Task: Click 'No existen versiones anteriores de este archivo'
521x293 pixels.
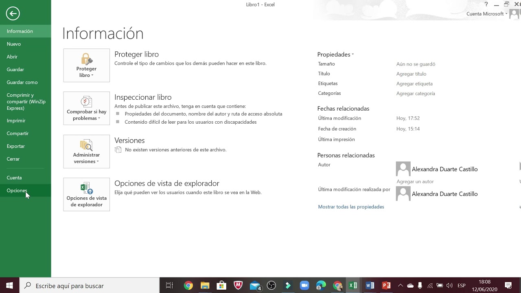Action: click(x=175, y=150)
